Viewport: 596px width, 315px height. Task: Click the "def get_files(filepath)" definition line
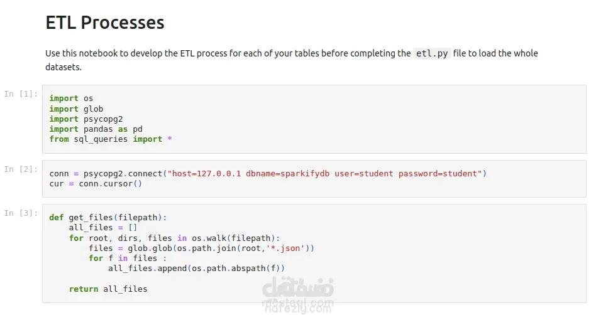[x=108, y=217]
